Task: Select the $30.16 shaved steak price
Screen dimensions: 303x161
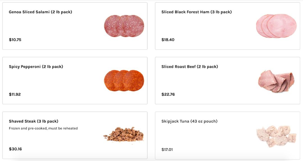Action: tap(15, 149)
